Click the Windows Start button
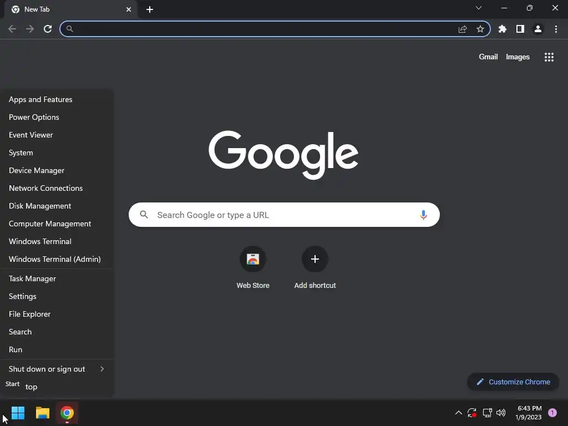Screen dimensions: 568x426 click(x=18, y=413)
